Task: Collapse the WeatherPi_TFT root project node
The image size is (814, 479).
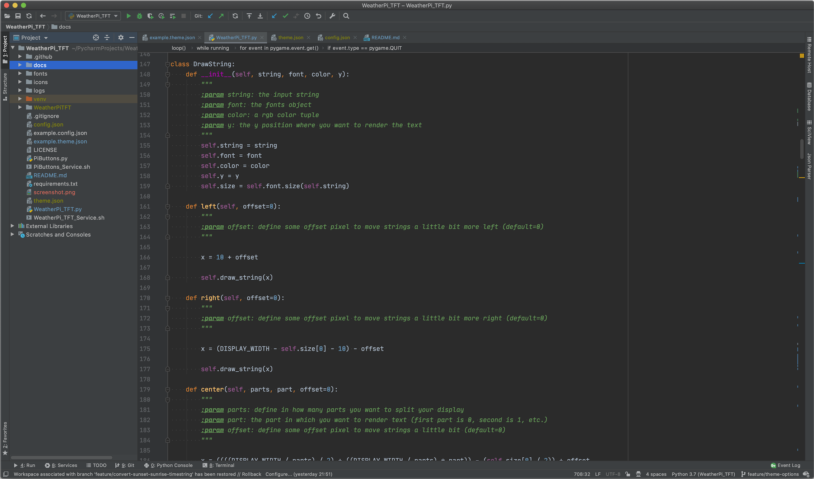Action: click(13, 48)
